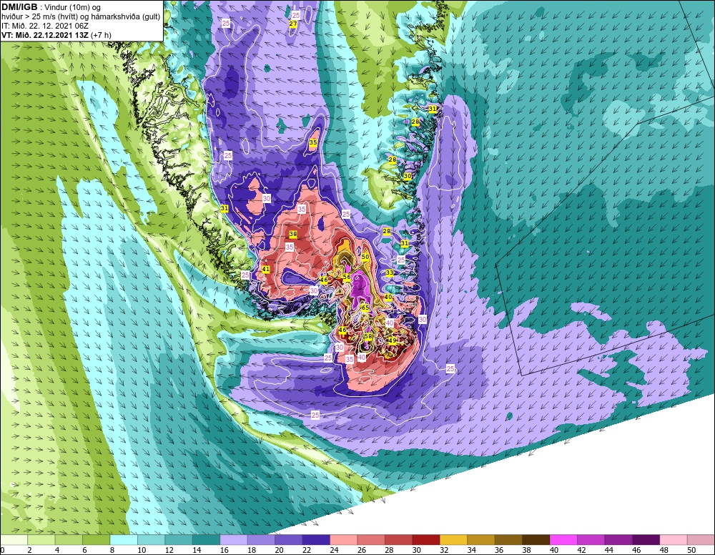This screenshot has width=715, height=555.
Task: Click the legend scale number 42
Action: tap(581, 551)
